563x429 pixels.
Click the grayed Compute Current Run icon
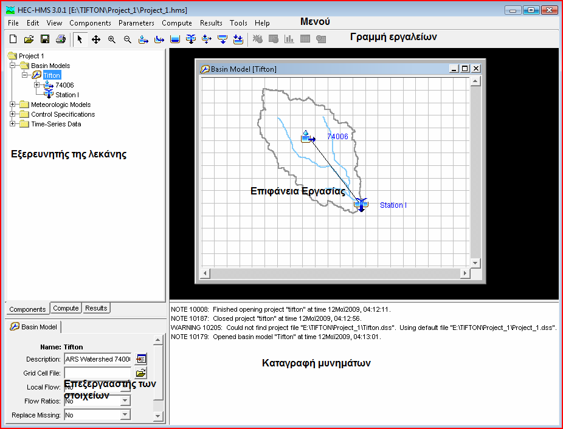coord(257,39)
